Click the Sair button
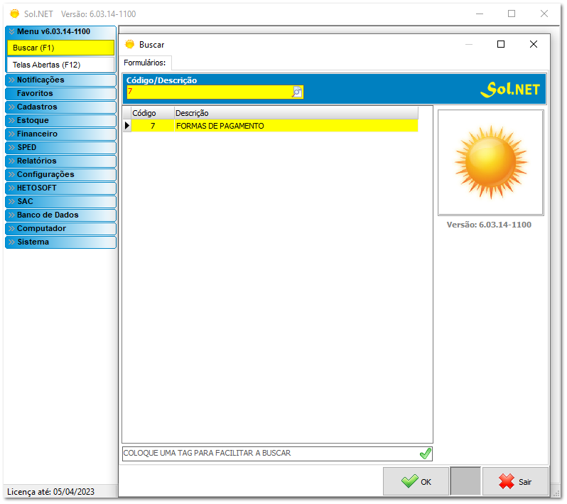 click(x=515, y=481)
